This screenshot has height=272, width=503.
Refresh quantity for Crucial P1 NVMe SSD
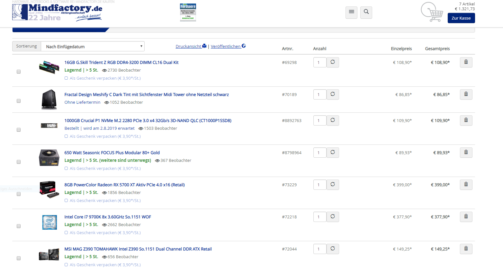(x=333, y=120)
